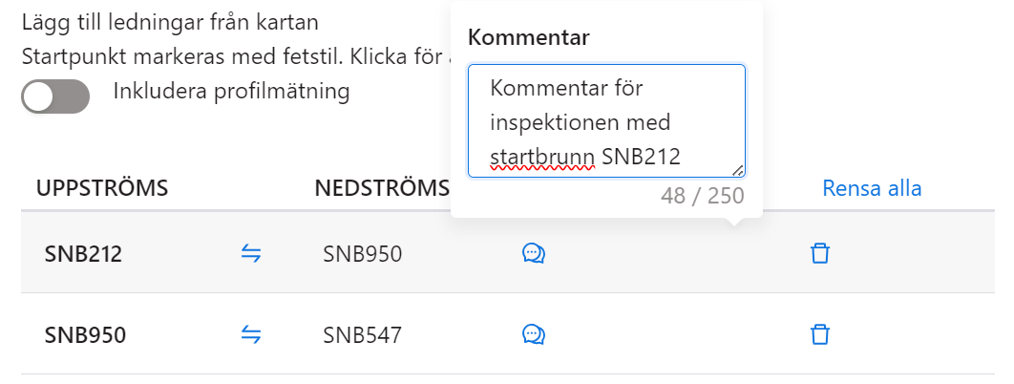
Task: Click the Rensa alla link
Action: click(x=872, y=188)
